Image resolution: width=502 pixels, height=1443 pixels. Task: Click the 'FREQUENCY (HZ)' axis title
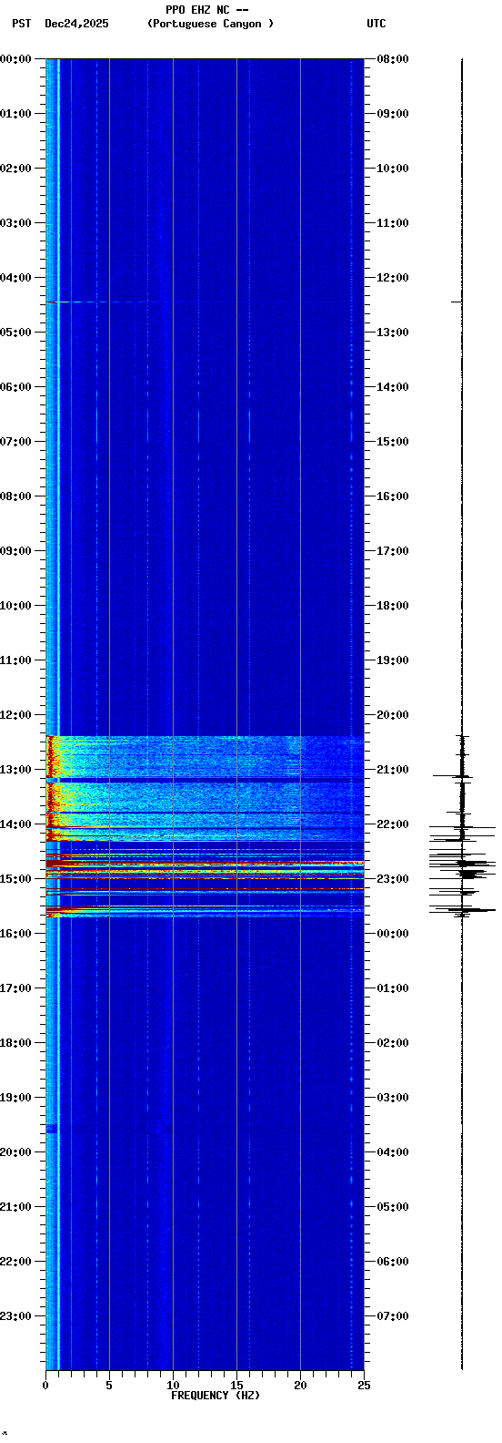point(216,1396)
